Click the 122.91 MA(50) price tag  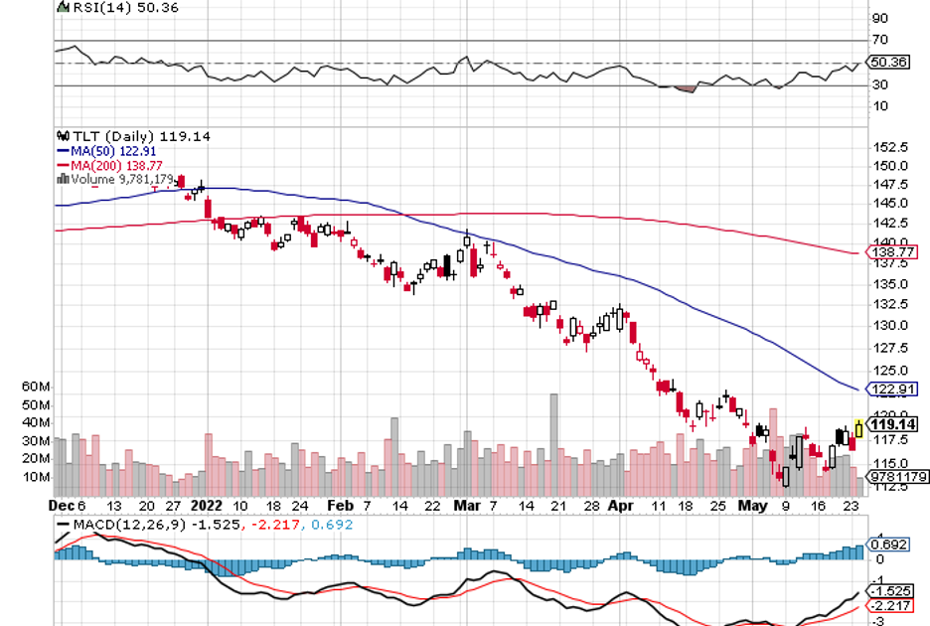click(892, 389)
